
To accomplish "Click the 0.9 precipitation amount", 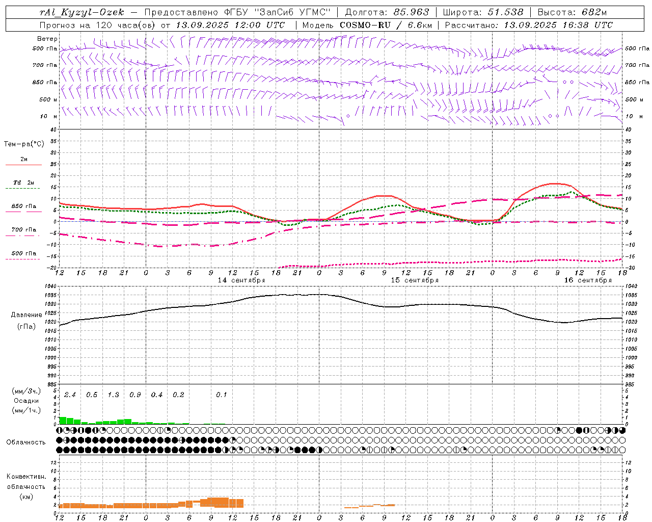I will [x=135, y=395].
